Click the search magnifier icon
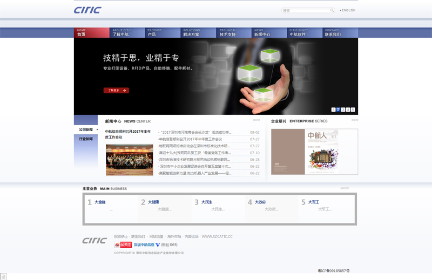The width and height of the screenshot is (432, 280). pos(332,10)
